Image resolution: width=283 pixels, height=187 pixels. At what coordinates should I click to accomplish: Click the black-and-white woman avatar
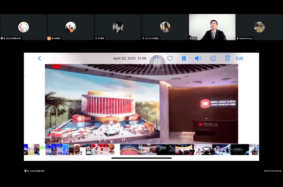[118, 27]
